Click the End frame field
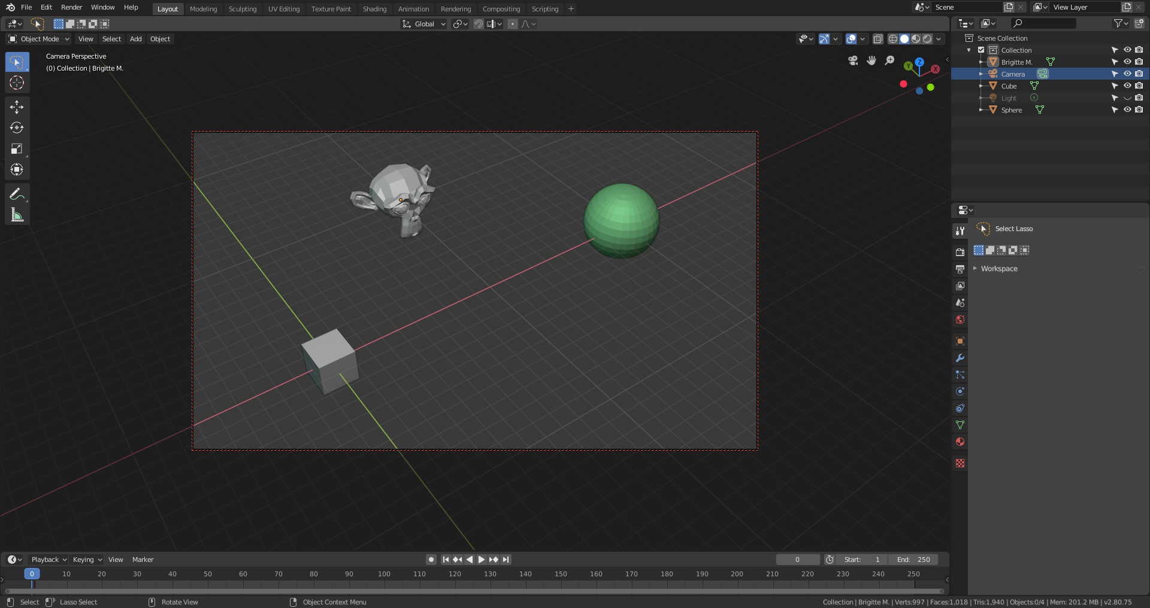 [x=913, y=560]
